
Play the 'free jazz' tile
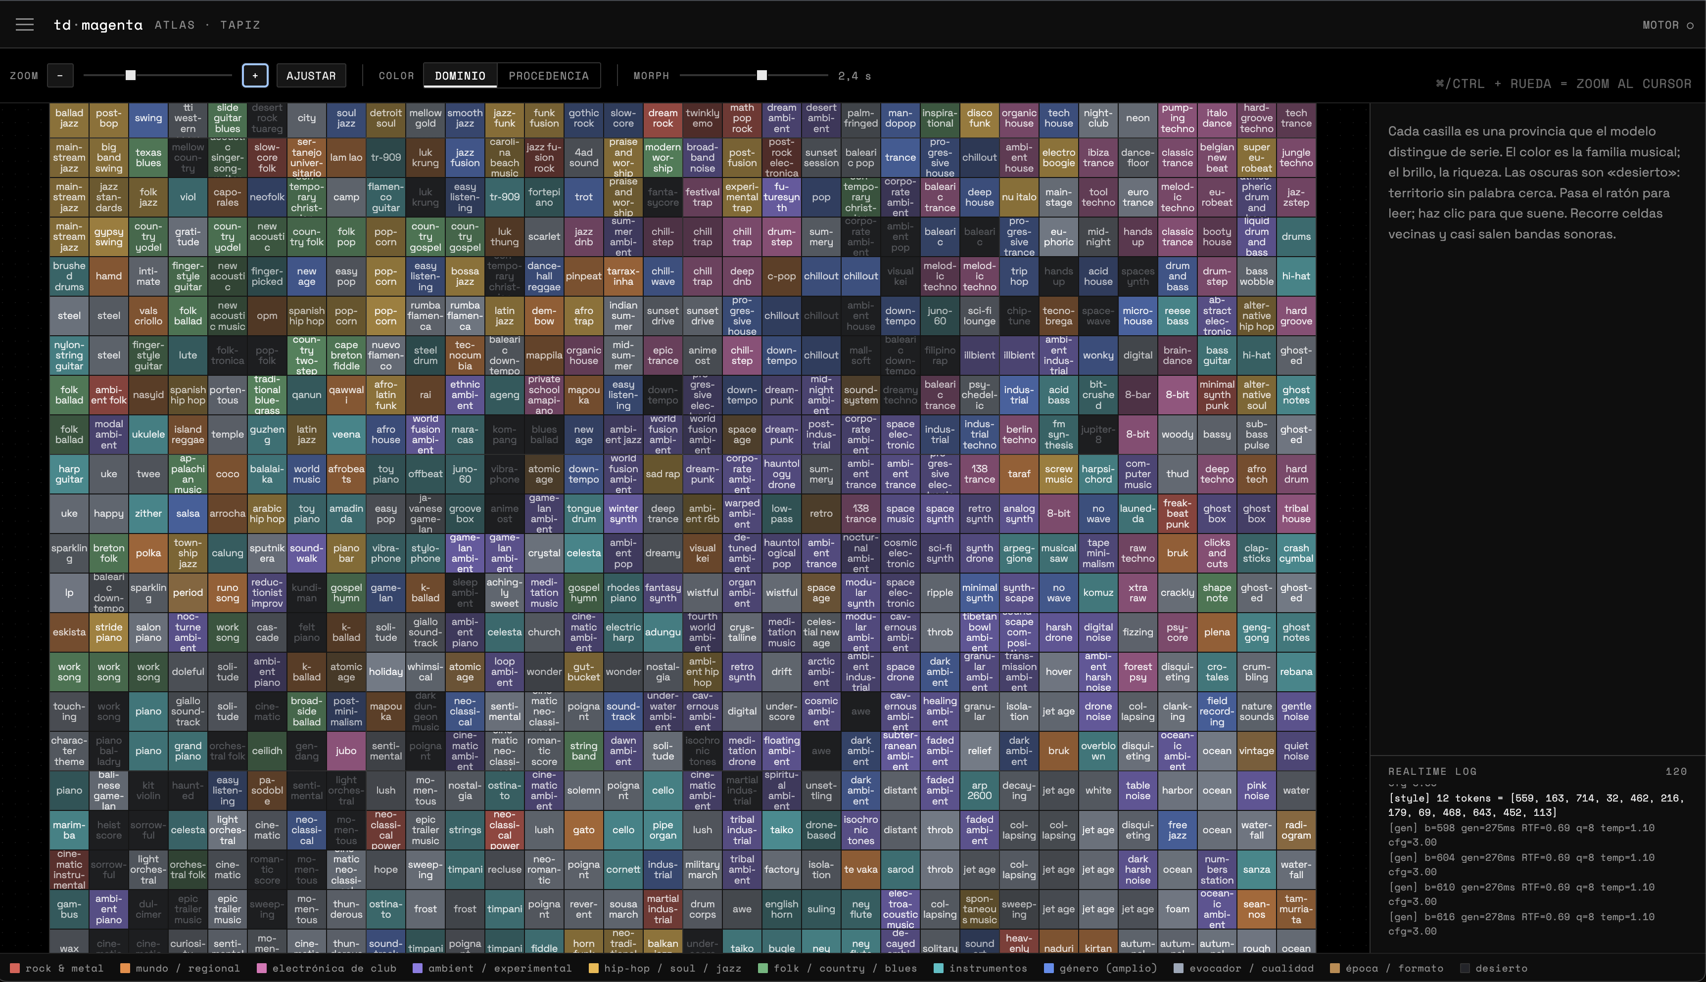coord(1178,830)
